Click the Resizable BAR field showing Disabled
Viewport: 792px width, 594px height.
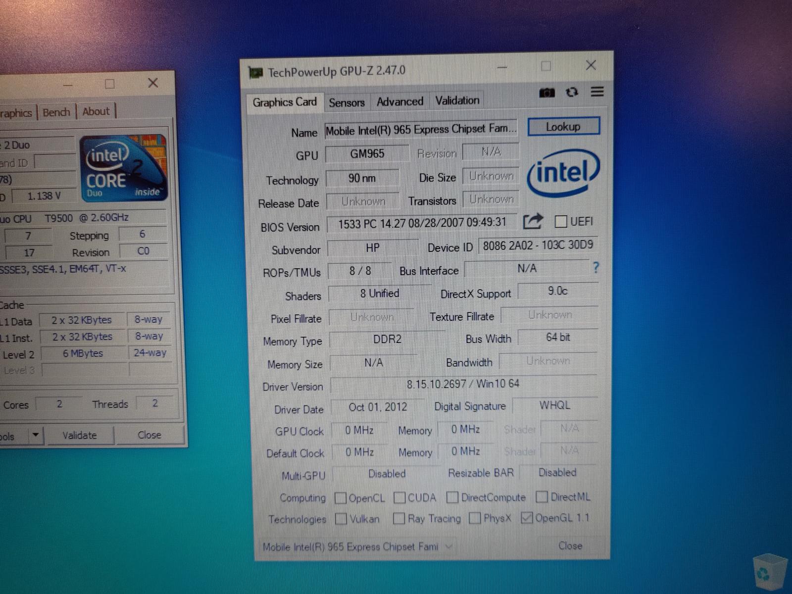coord(557,473)
